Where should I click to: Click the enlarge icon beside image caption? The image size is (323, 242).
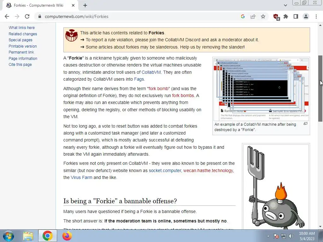(x=305, y=124)
